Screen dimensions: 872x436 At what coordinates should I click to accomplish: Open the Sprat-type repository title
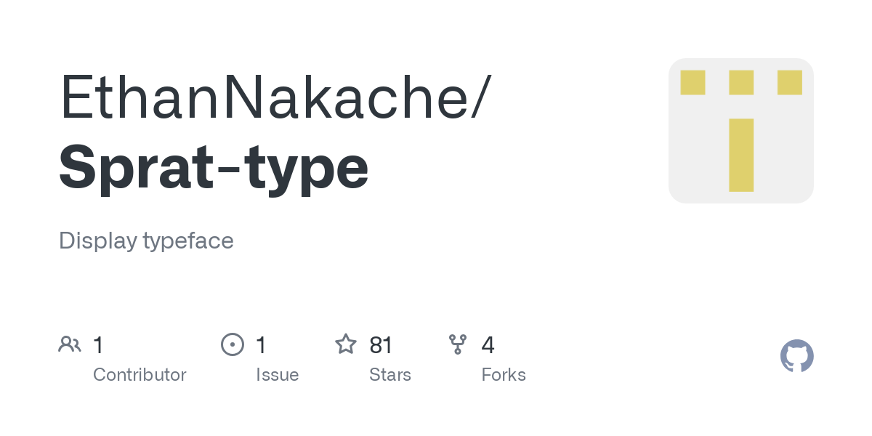tap(214, 167)
